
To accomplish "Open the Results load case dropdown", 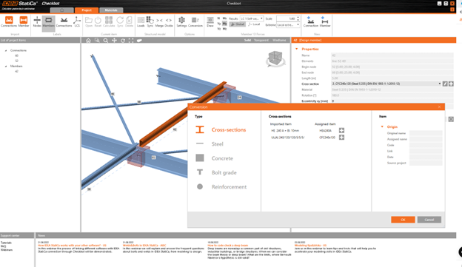I will tap(252, 18).
